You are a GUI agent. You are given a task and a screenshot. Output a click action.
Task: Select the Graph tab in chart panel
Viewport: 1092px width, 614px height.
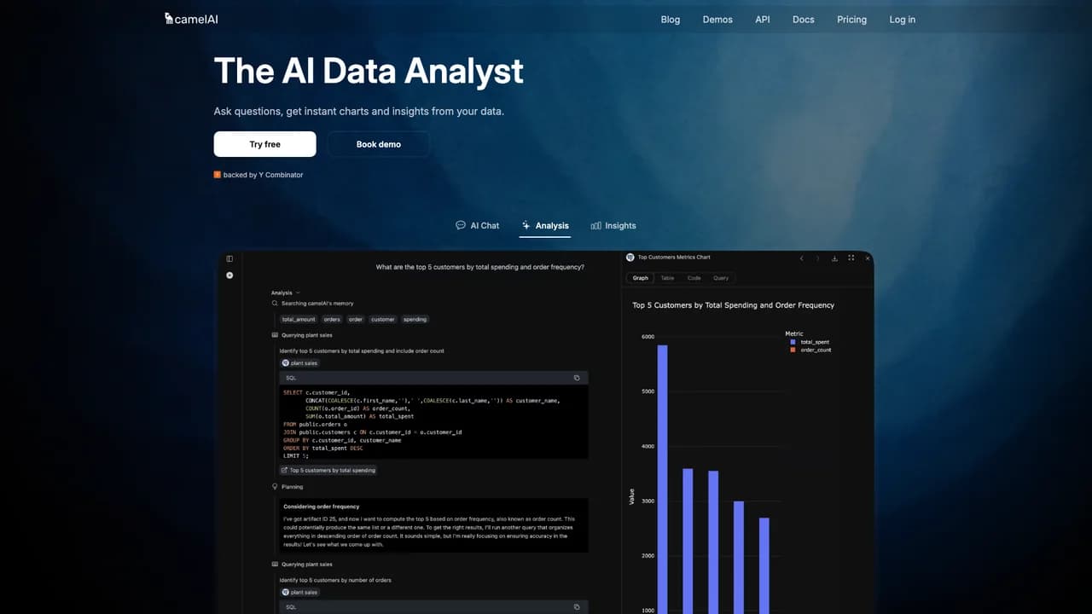click(641, 278)
